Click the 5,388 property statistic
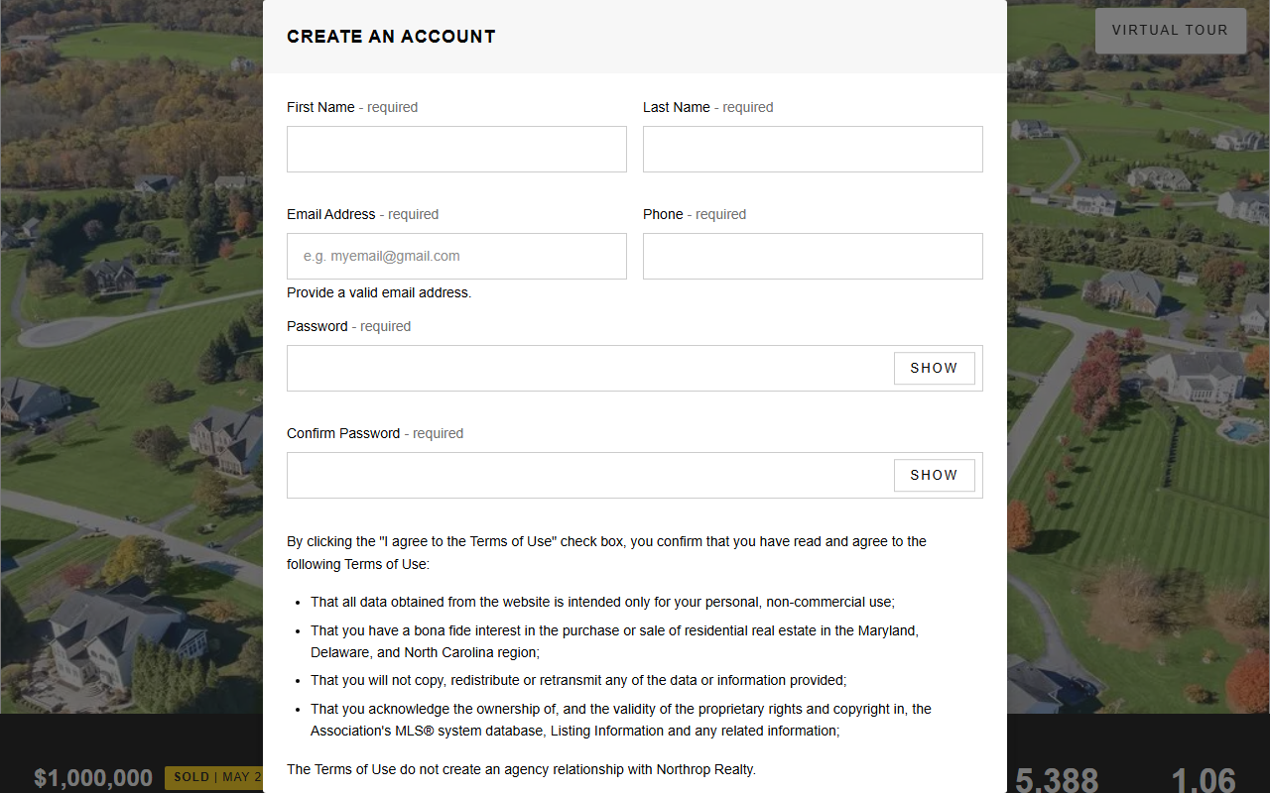The image size is (1270, 793). (1057, 780)
